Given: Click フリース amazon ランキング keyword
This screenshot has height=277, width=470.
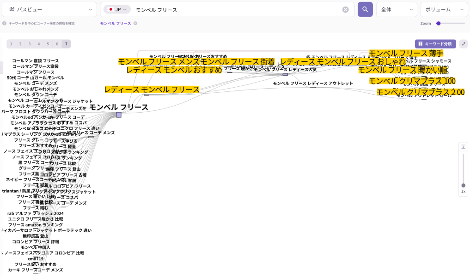Looking at the screenshot, I should [x=36, y=225].
